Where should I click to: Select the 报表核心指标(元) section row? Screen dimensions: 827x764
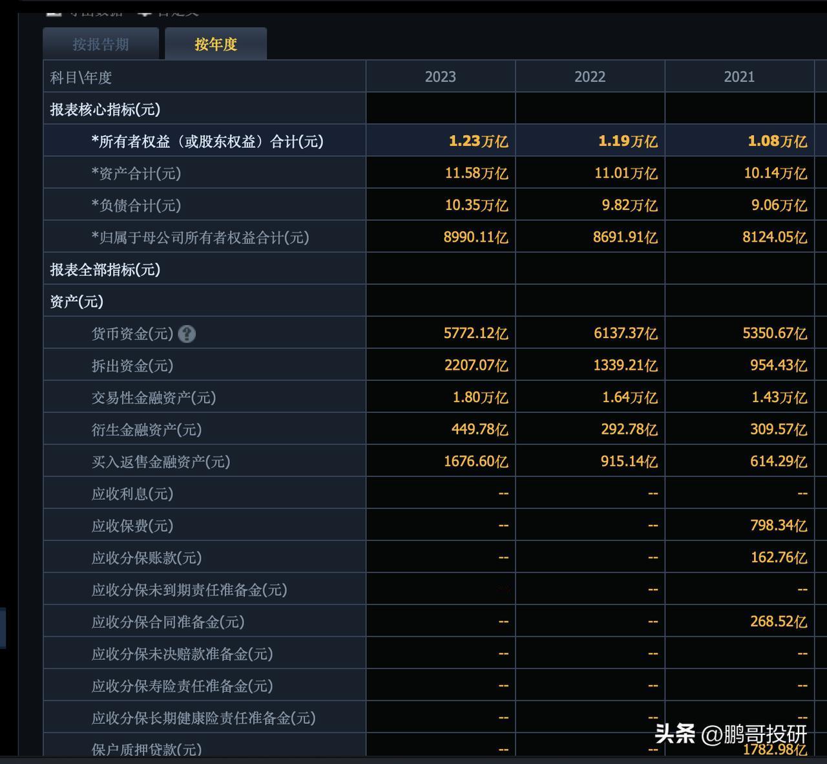(204, 109)
